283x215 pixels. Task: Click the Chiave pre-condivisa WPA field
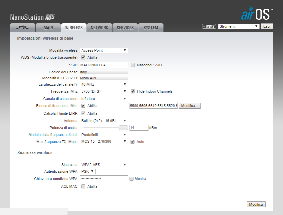[104, 179]
